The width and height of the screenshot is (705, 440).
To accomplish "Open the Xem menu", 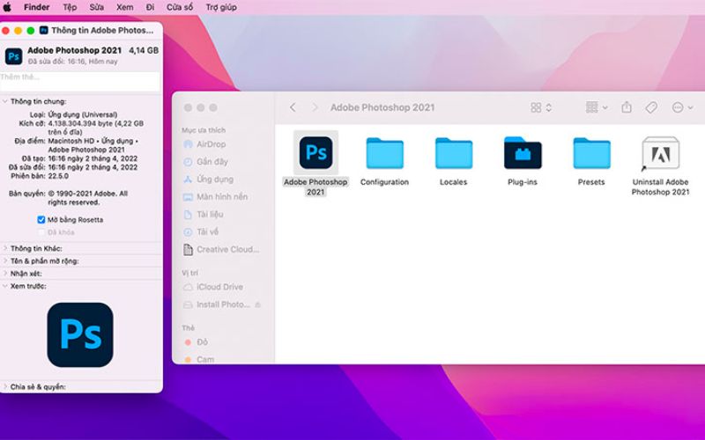I will tap(124, 7).
